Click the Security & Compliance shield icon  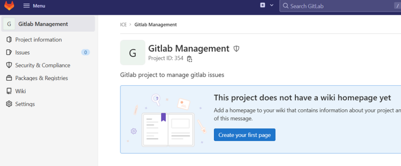pos(9,65)
